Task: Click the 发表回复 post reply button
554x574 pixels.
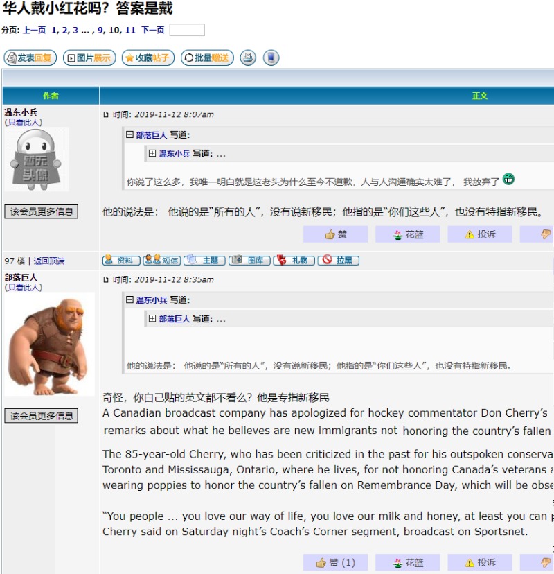Action: [x=30, y=58]
